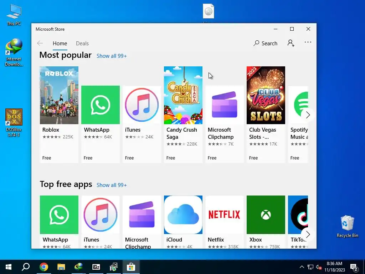Open Microsoft Store taskbar icon

131,267
